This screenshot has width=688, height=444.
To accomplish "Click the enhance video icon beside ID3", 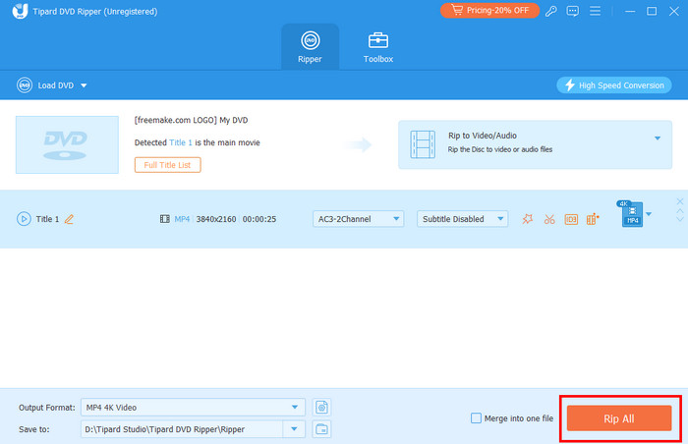I will coord(593,219).
